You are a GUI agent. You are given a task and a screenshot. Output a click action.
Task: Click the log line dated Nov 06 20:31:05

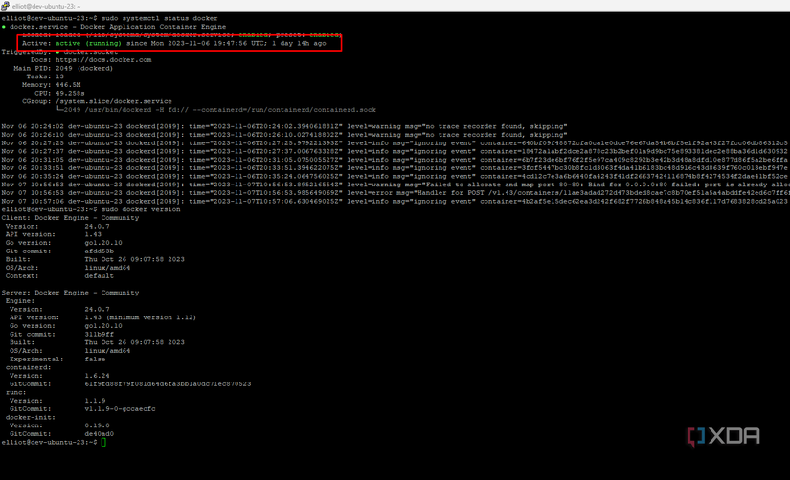tap(395, 160)
